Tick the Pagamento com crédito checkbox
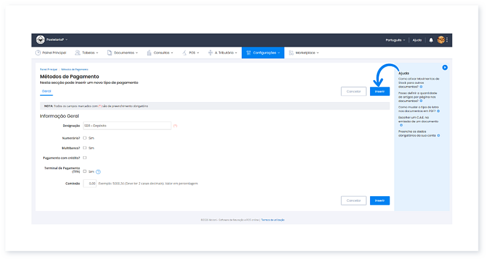 (85, 157)
